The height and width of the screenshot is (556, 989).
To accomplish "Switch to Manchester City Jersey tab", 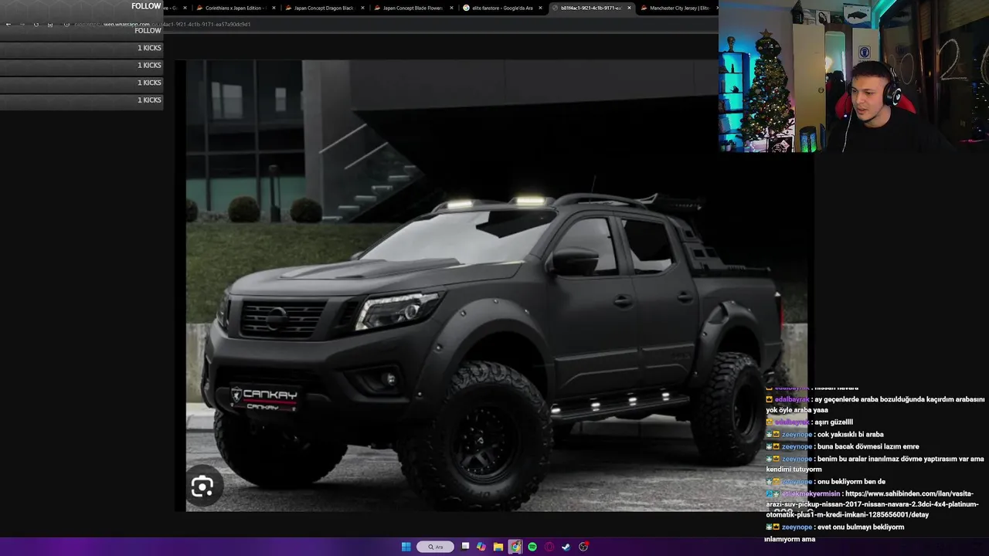I will point(679,8).
